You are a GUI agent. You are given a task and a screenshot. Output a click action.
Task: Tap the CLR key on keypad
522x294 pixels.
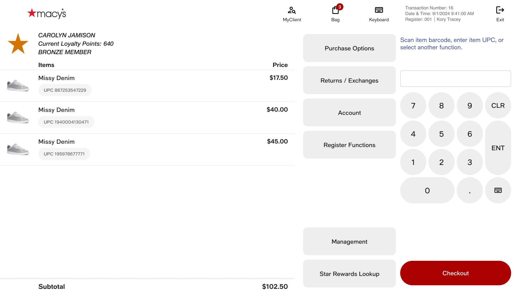[498, 105]
